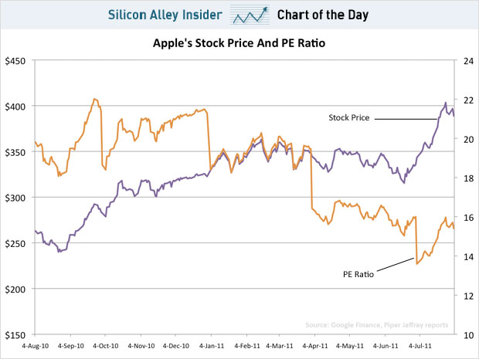Click the $450 left axis label
The image size is (479, 359).
[x=15, y=61]
